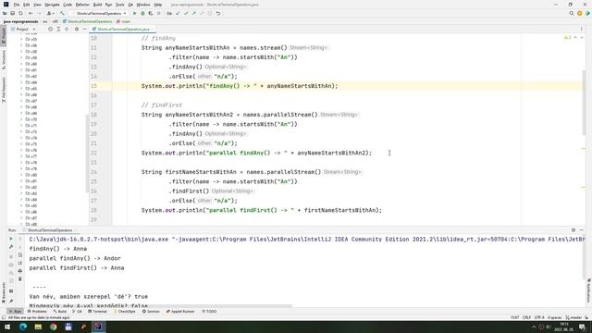Toggle pin tab in Run panel
Image resolution: width=592 pixels, height=333 pixels.
coord(11,301)
